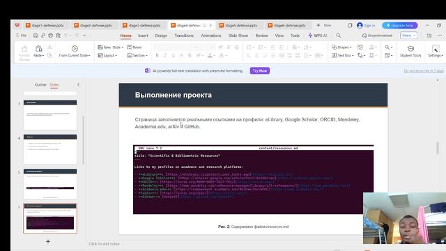Viewport: 446px width, 251px height.
Task: Insert a picture using the image icon
Action: [x=360, y=47]
